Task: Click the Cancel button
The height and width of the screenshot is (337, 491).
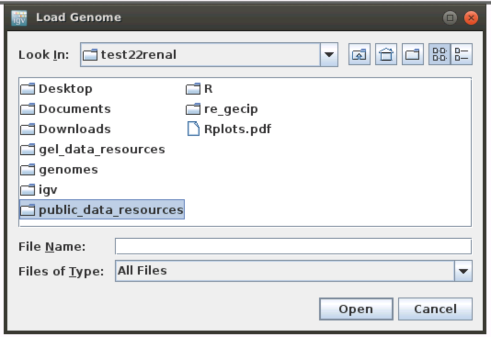Action: (x=435, y=309)
